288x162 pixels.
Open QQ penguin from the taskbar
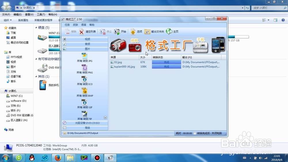click(x=32, y=158)
